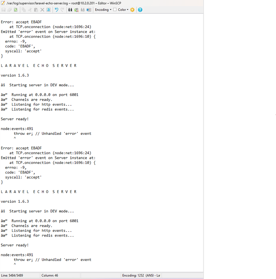Click the first 'errno: -9,' line
Screen dimensions: 276x279
(16, 41)
